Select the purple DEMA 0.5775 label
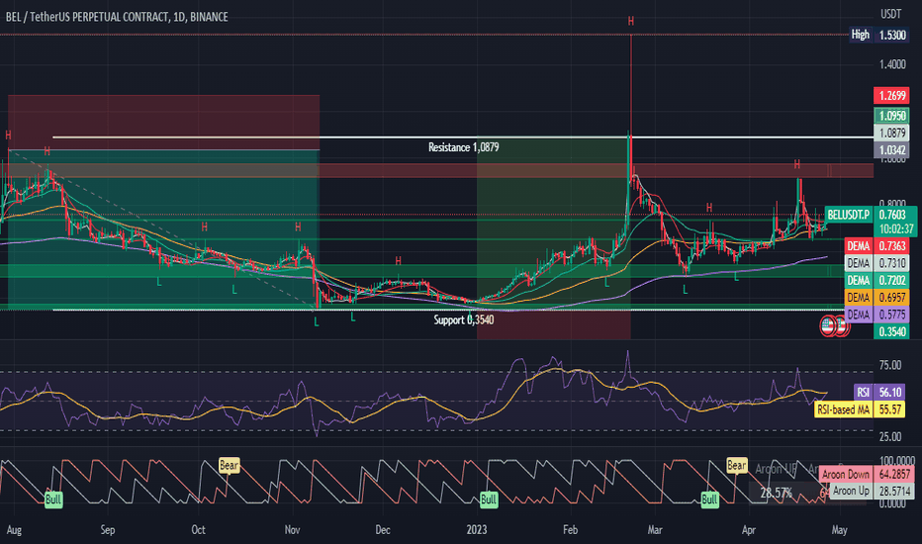The image size is (922, 544). (876, 315)
